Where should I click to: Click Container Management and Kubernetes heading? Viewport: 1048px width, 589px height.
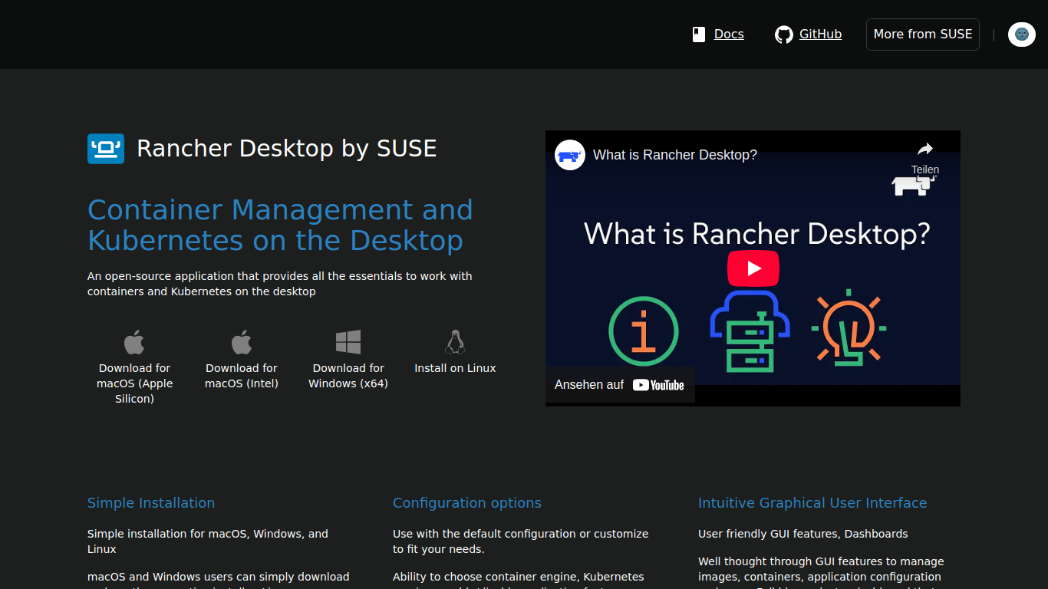click(280, 225)
